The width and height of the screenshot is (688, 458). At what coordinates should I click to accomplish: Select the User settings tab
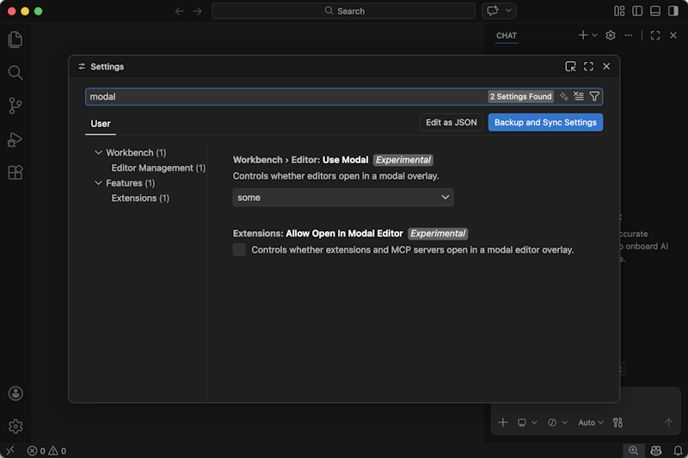point(101,124)
